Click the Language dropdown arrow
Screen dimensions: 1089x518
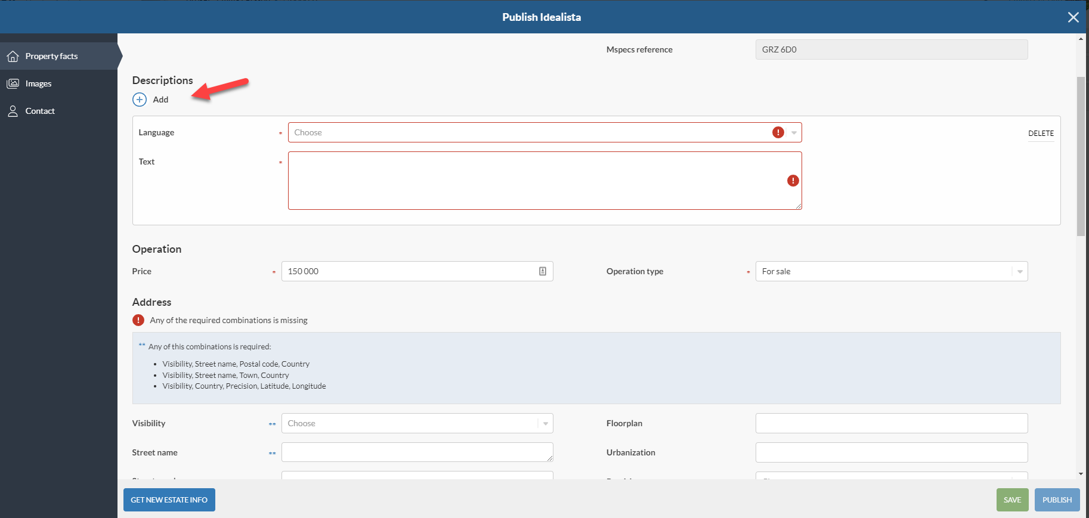pos(794,132)
